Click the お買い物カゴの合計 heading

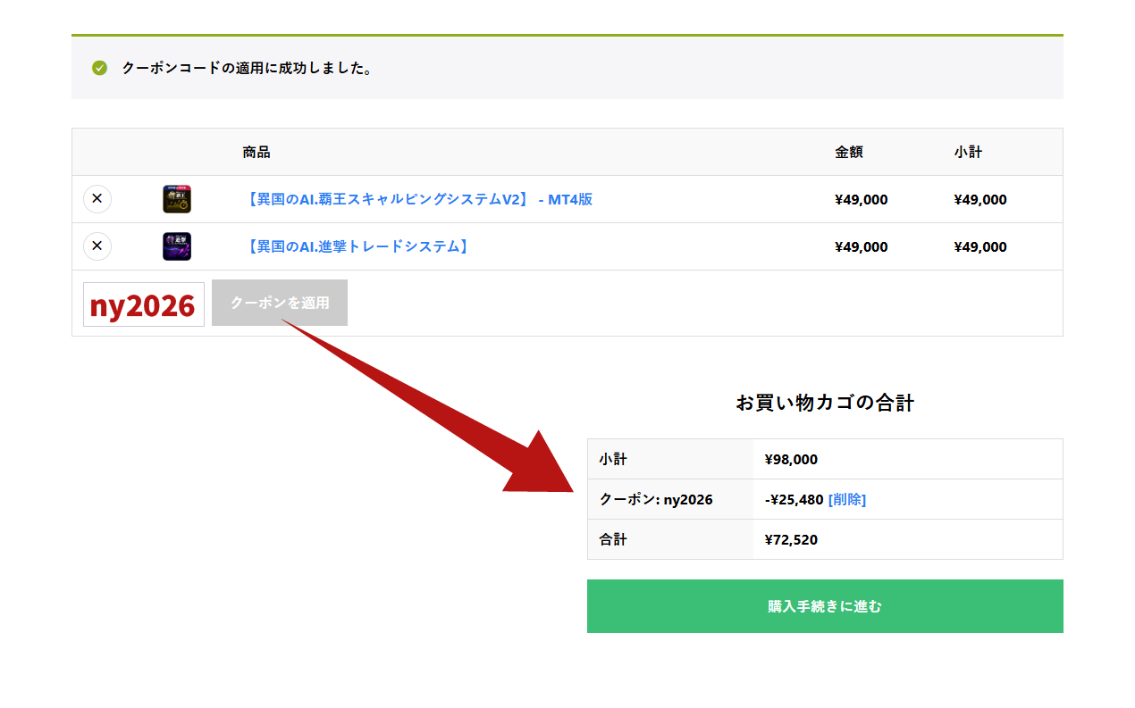coord(825,403)
